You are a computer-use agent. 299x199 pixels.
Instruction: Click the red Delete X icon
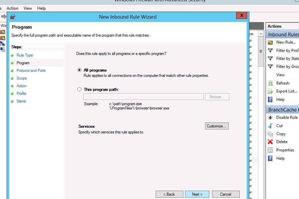point(270,142)
